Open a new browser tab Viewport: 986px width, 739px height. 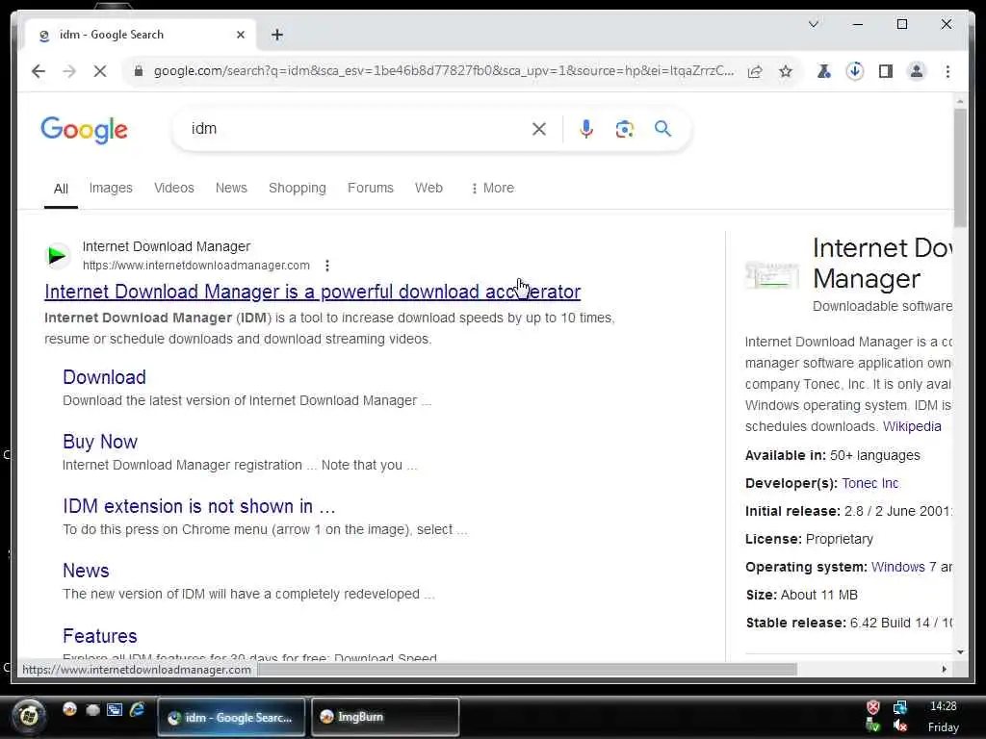coord(277,35)
